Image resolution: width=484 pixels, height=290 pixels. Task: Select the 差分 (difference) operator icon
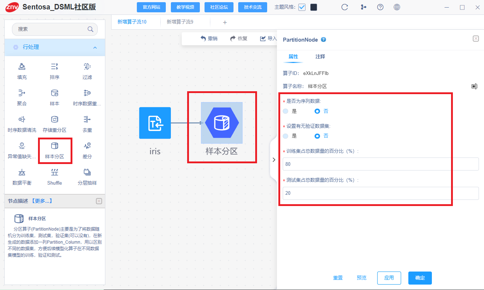tap(87, 146)
